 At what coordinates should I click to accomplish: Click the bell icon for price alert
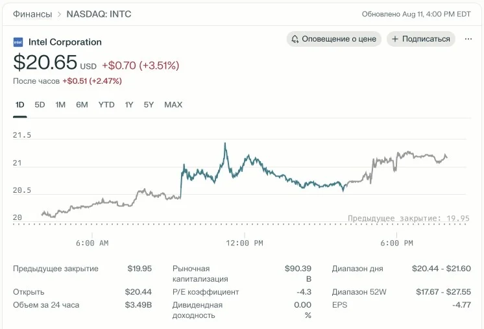[295, 39]
